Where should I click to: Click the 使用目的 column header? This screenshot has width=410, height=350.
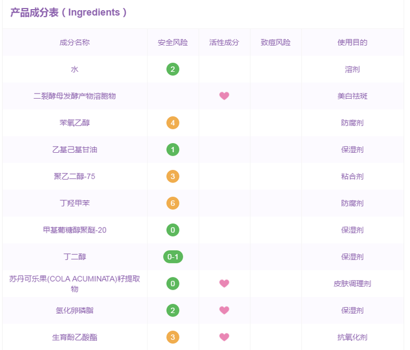(x=352, y=42)
